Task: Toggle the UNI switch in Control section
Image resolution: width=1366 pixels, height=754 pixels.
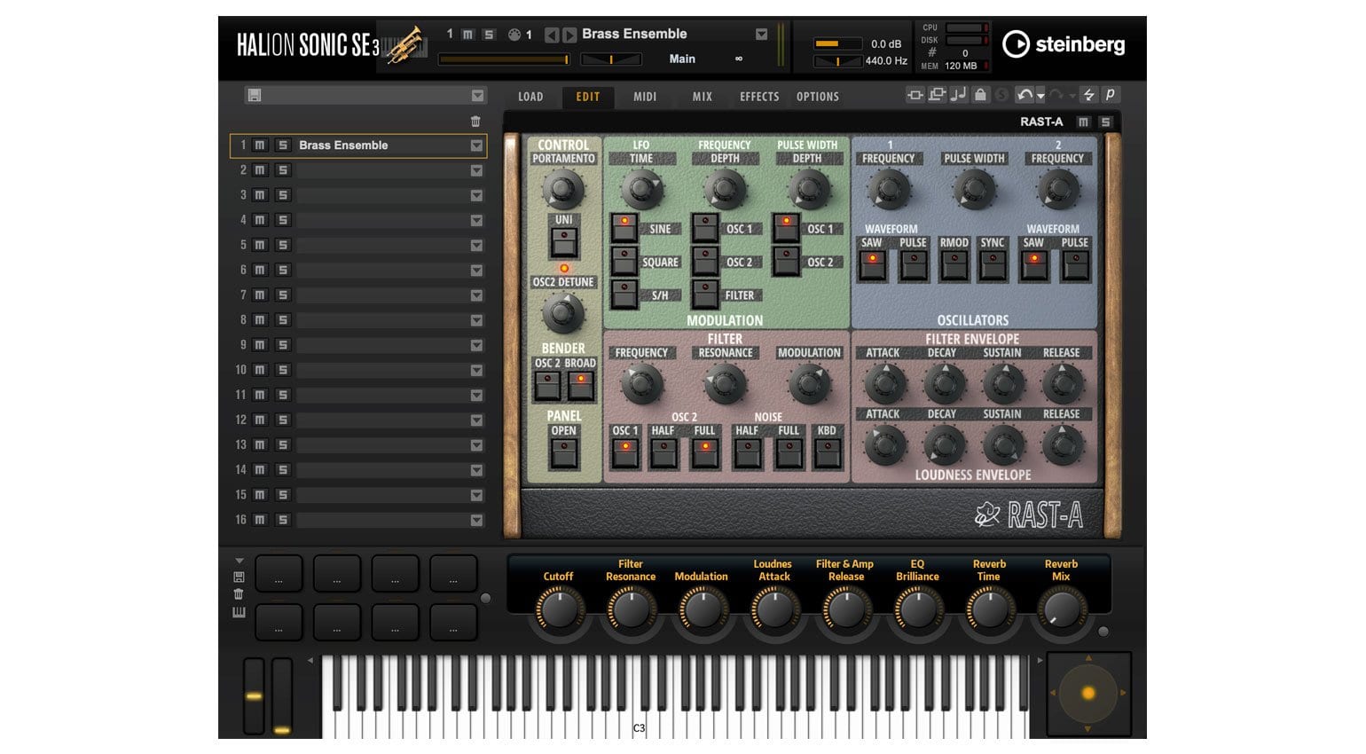Action: point(564,242)
